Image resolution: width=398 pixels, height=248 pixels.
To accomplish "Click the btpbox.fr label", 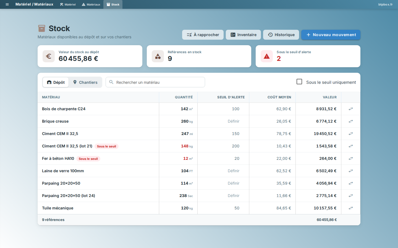I will tap(385, 4).
